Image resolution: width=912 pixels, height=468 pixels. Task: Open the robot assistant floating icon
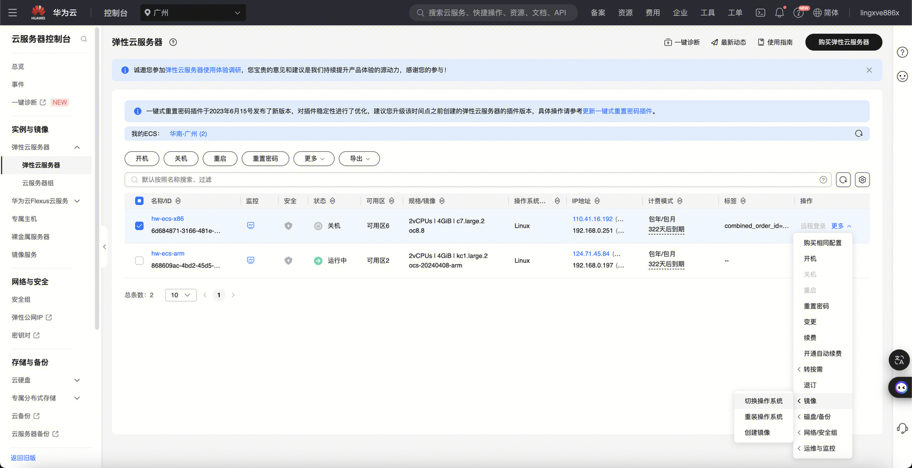click(x=900, y=387)
